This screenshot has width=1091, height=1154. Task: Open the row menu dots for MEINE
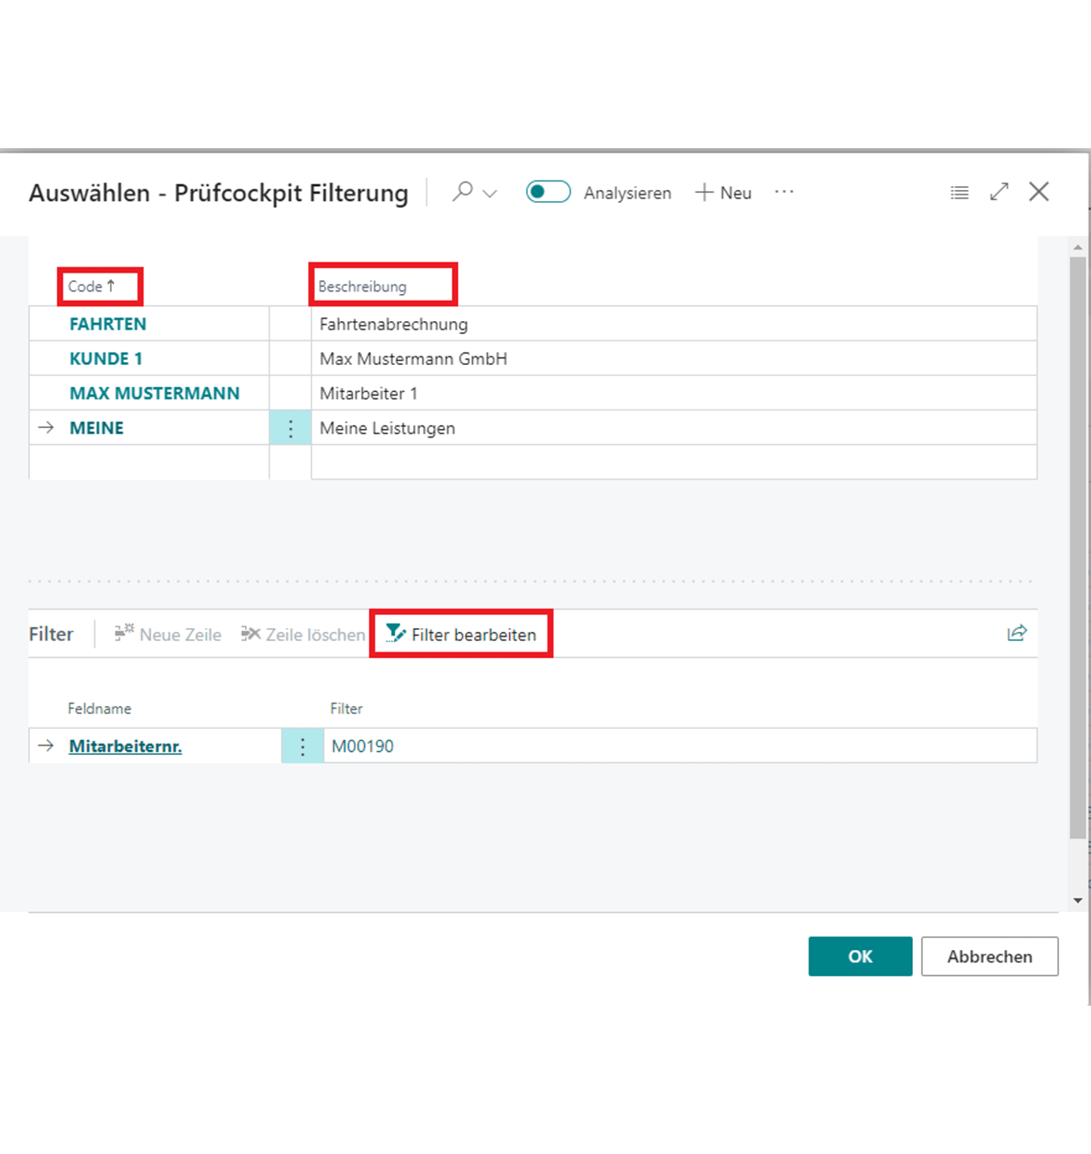click(290, 428)
